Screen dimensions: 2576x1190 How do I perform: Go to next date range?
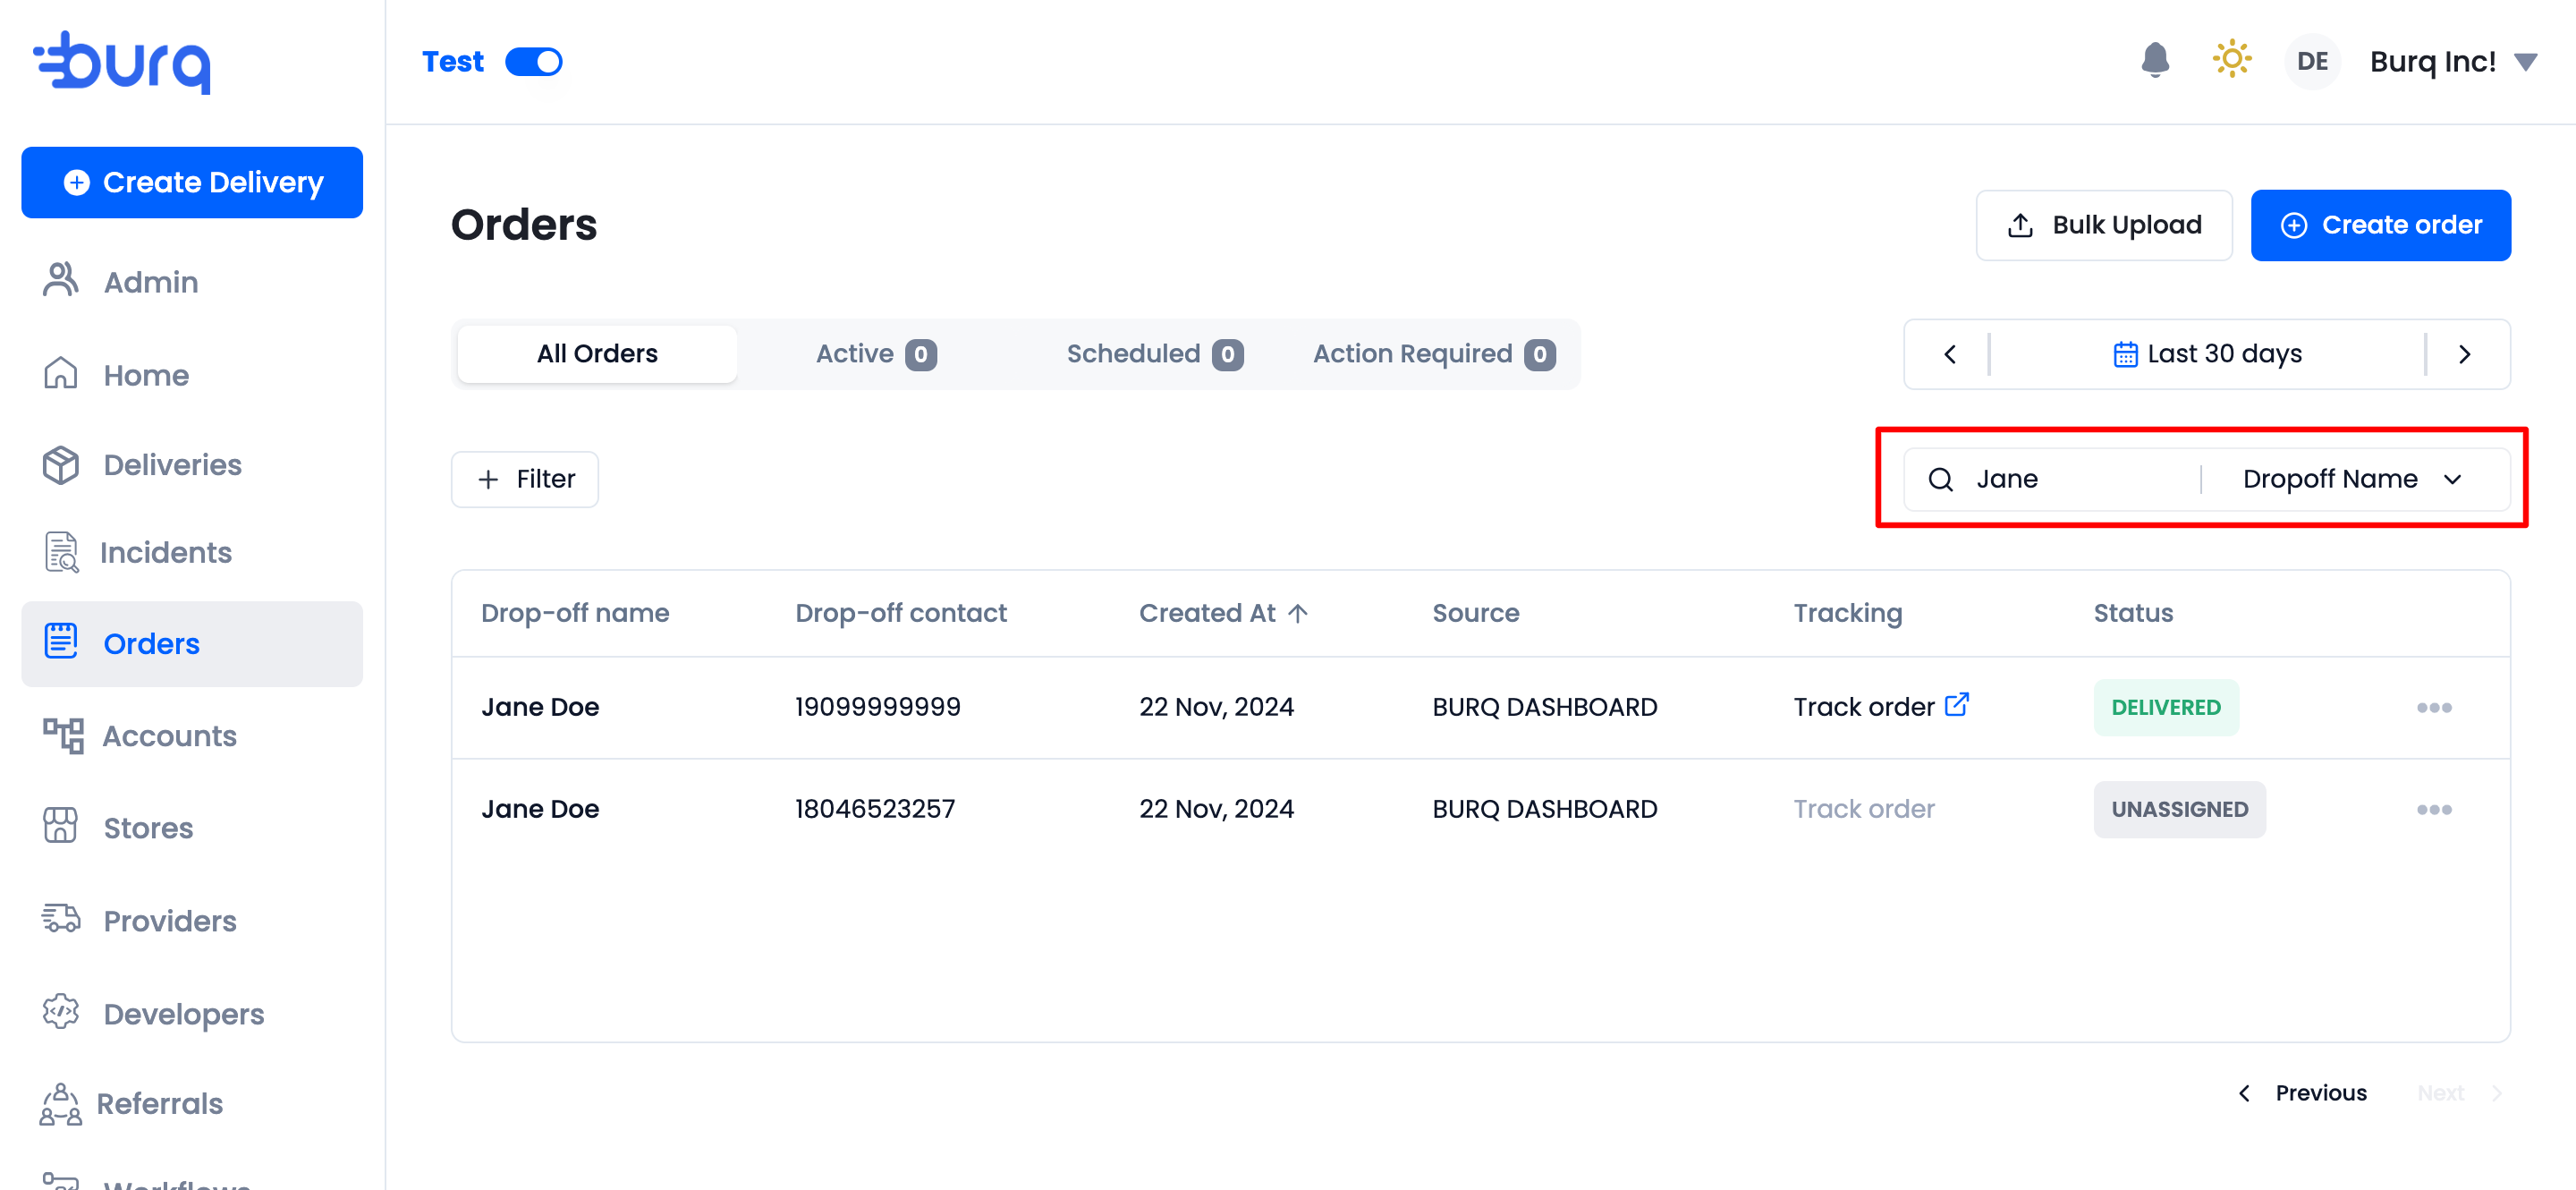click(x=2464, y=354)
